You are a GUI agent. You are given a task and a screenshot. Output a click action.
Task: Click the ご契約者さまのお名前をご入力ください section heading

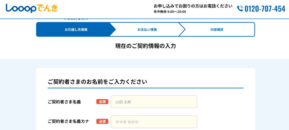pyautogui.click(x=97, y=82)
